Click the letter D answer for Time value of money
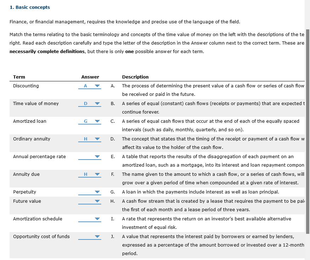Viewport: 310px width, 260px height. click(x=85, y=103)
